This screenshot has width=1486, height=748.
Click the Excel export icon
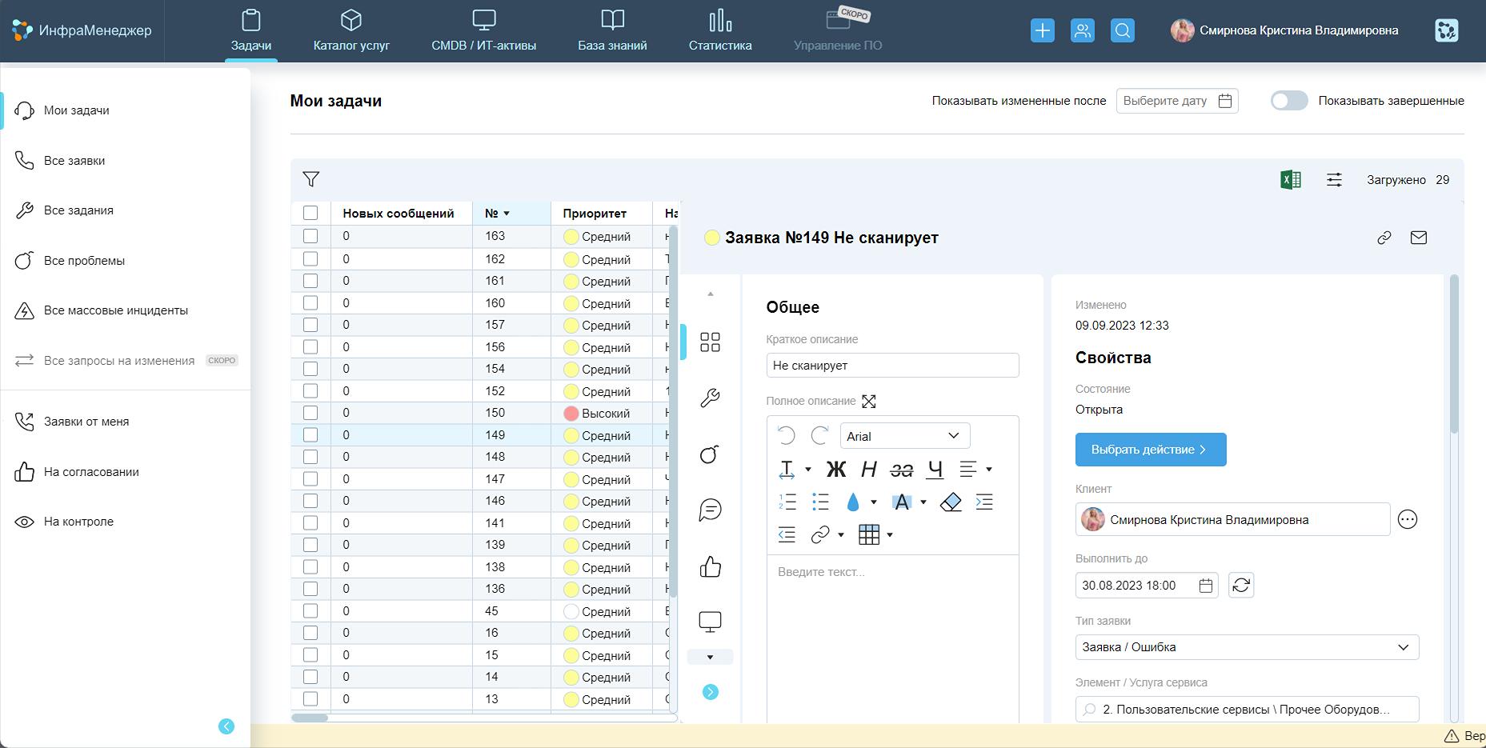tap(1290, 180)
